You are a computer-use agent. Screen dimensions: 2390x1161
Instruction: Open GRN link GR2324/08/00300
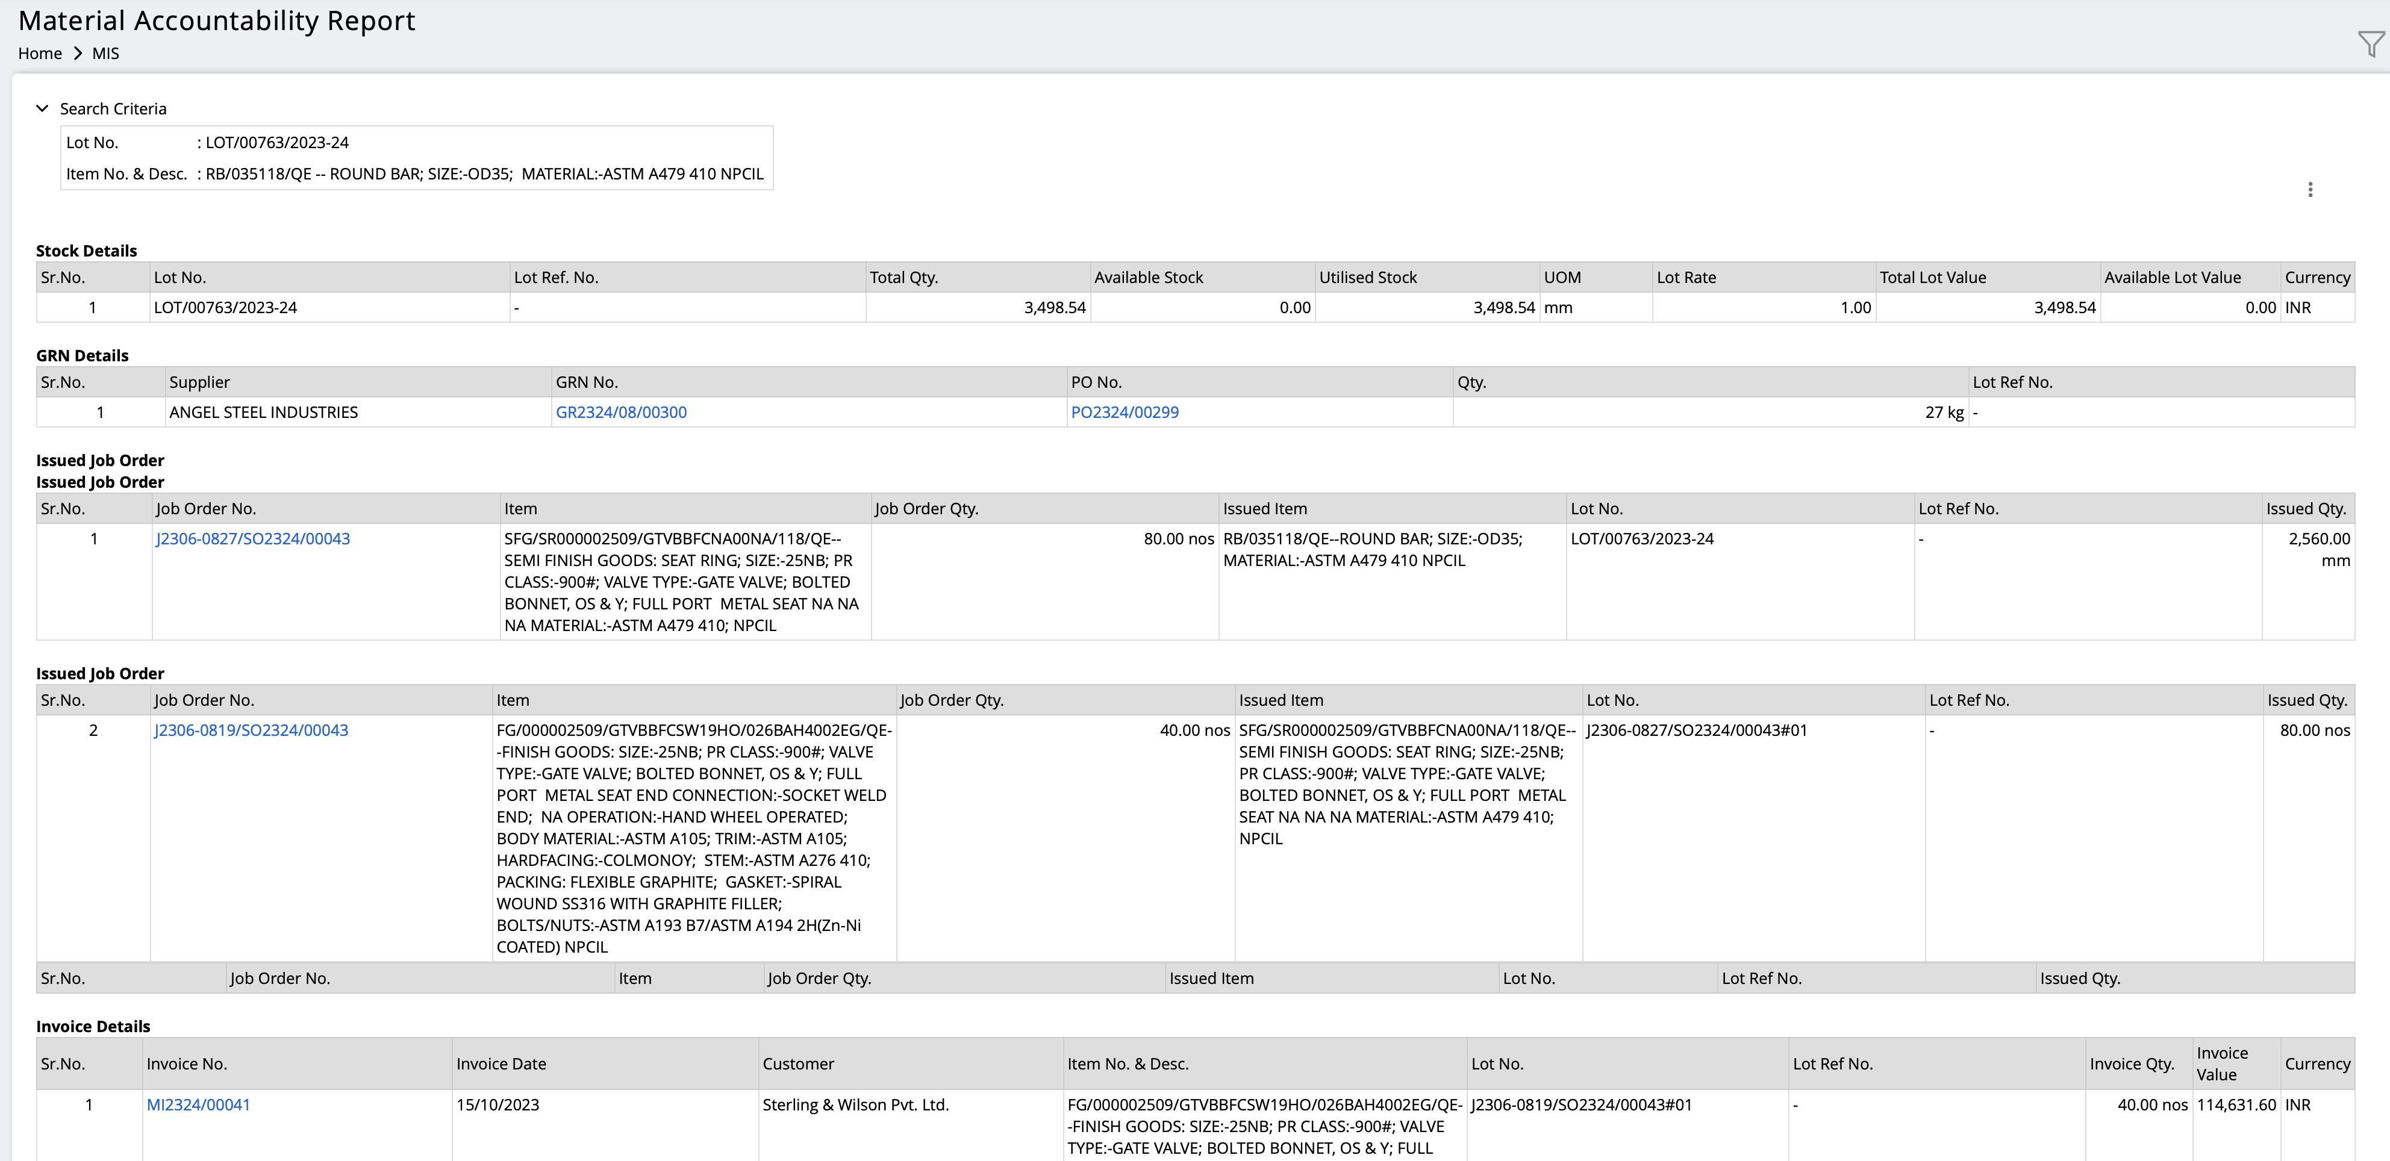point(621,412)
